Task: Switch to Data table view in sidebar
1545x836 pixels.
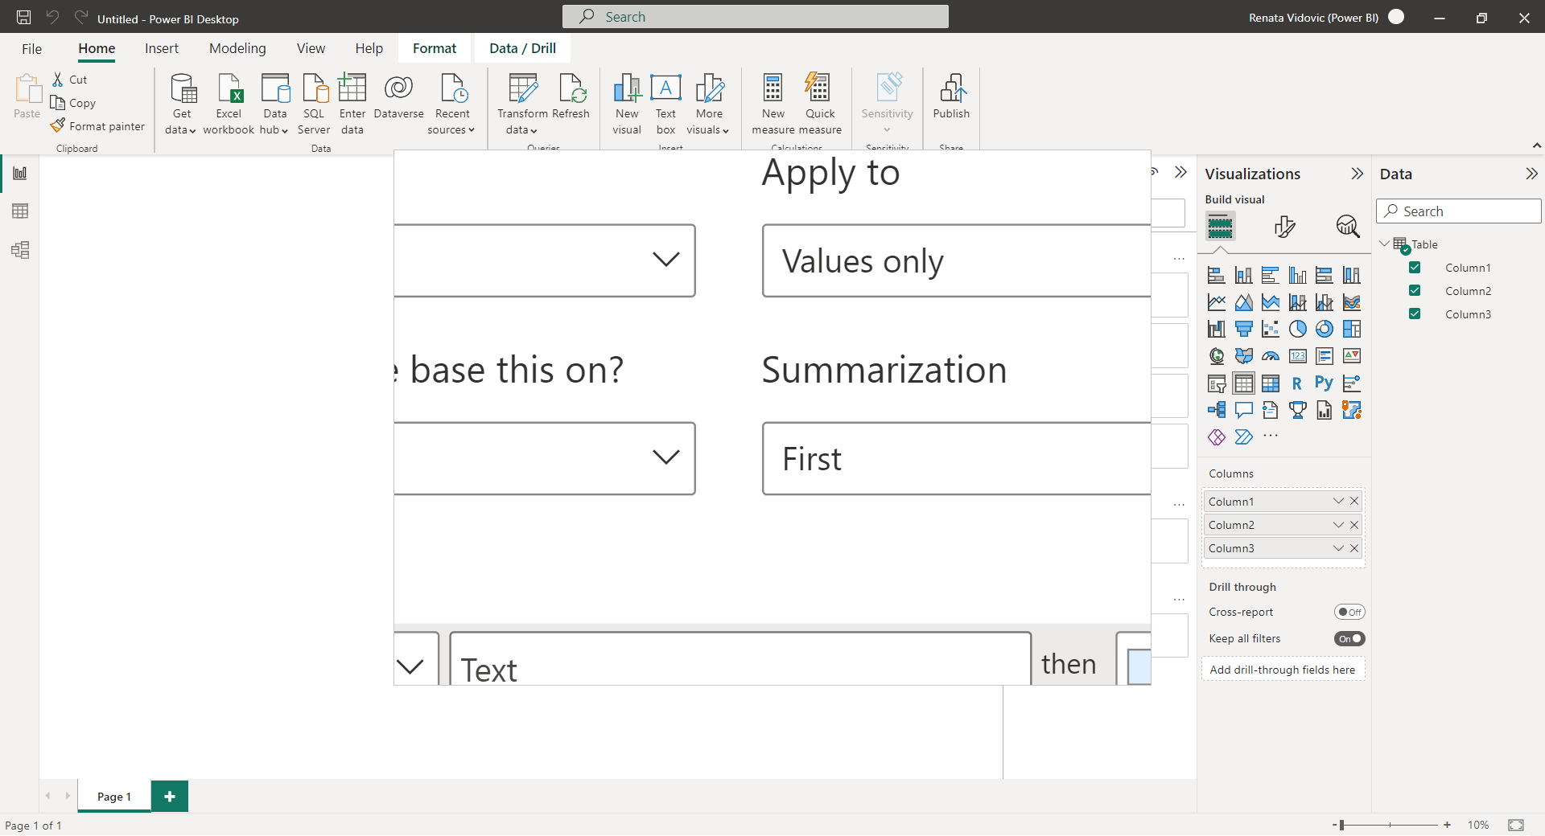Action: coord(20,211)
